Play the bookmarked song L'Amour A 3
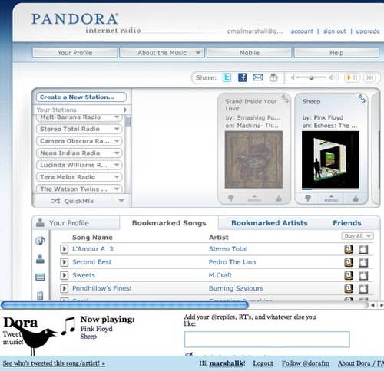Image resolution: width=384 pixels, height=371 pixels. pos(65,249)
